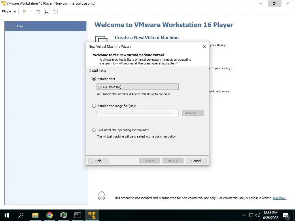Click the volume speaker tray icon
Screen dimensions: 295x221
(x=258, y=215)
